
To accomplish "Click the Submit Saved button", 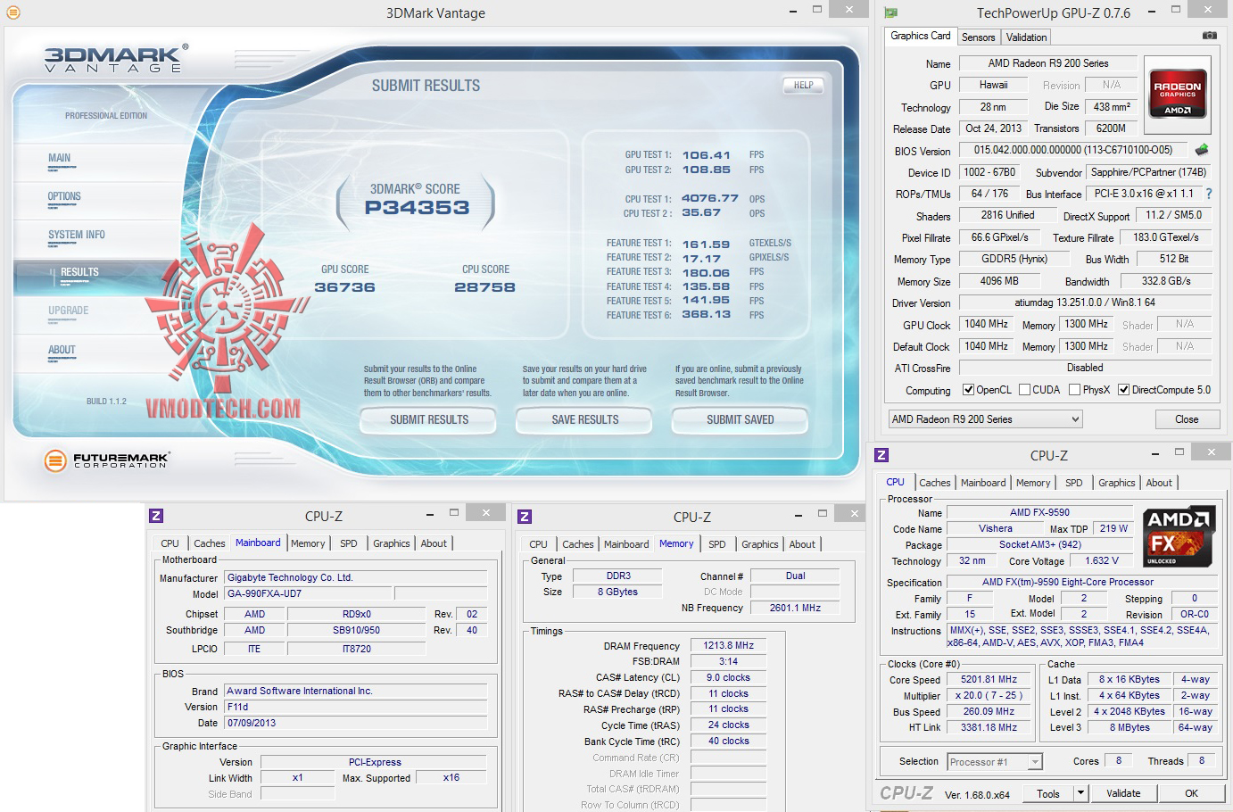I will point(740,420).
